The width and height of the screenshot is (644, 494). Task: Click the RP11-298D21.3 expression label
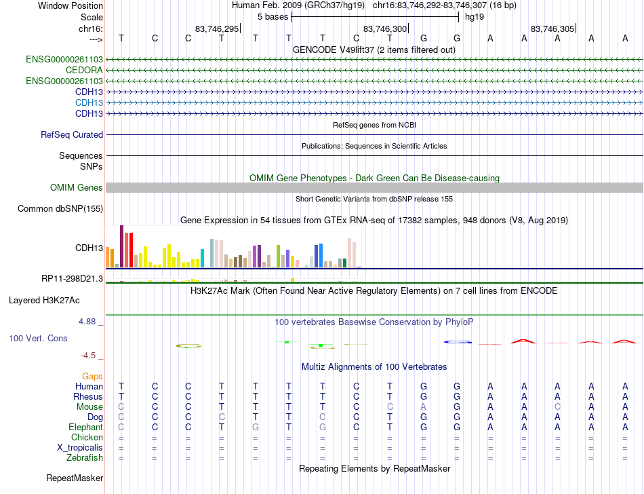click(x=73, y=279)
